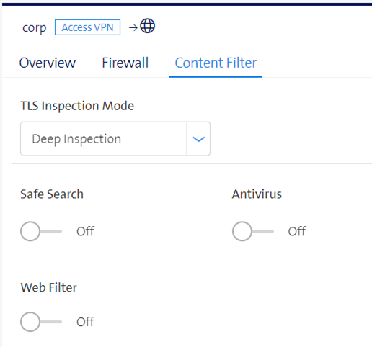Click the corp source name
Viewport: 372px width, 347px height.
[35, 28]
